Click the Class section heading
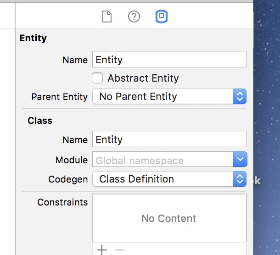Viewport: 280px width, 255px height. tap(40, 121)
